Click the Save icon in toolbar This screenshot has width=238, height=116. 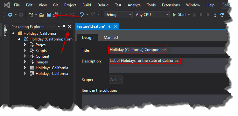tap(49, 15)
